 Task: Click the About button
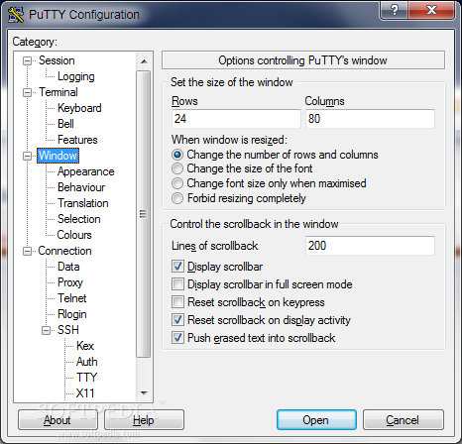point(58,420)
